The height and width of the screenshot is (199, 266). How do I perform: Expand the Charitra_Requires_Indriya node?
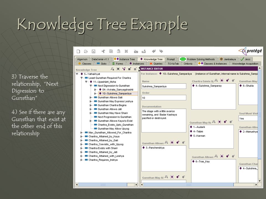tap(81, 160)
